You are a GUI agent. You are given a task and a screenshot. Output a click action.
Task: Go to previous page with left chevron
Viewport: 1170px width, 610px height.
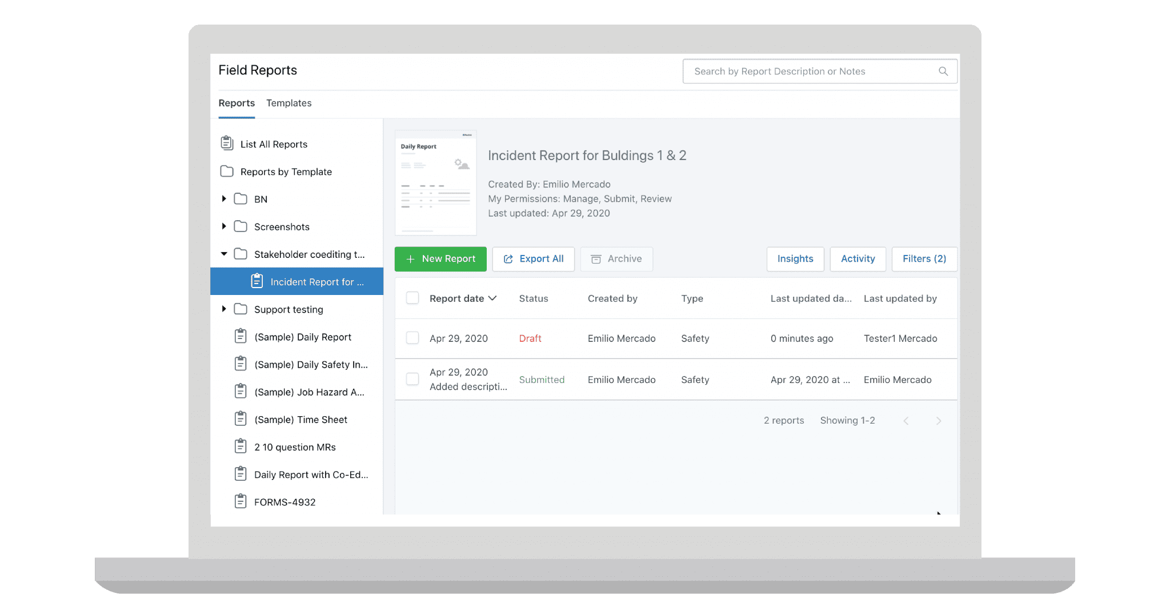[906, 421]
